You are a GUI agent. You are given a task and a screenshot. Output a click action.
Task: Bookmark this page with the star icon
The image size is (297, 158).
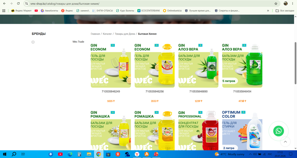pyautogui.click(x=276, y=4)
